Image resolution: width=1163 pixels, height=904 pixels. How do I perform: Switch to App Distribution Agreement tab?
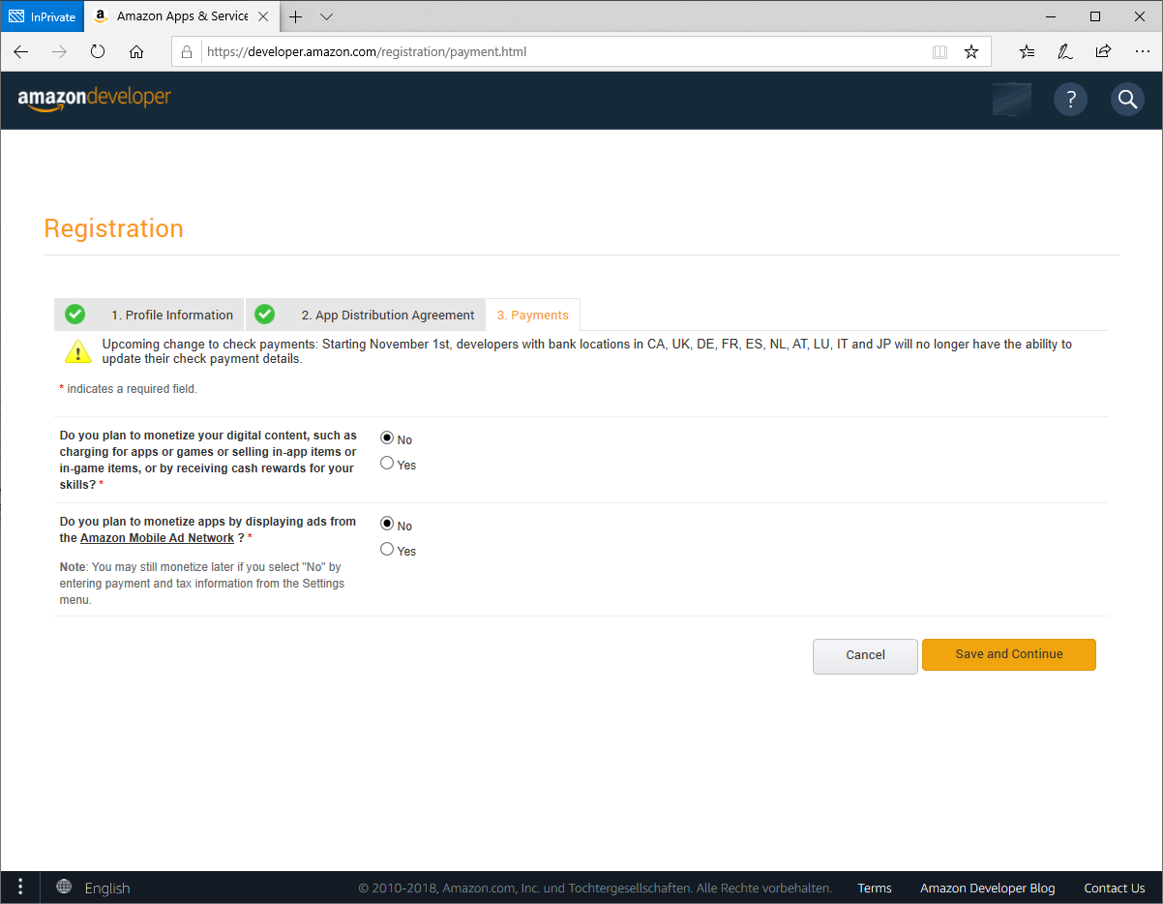tap(387, 315)
